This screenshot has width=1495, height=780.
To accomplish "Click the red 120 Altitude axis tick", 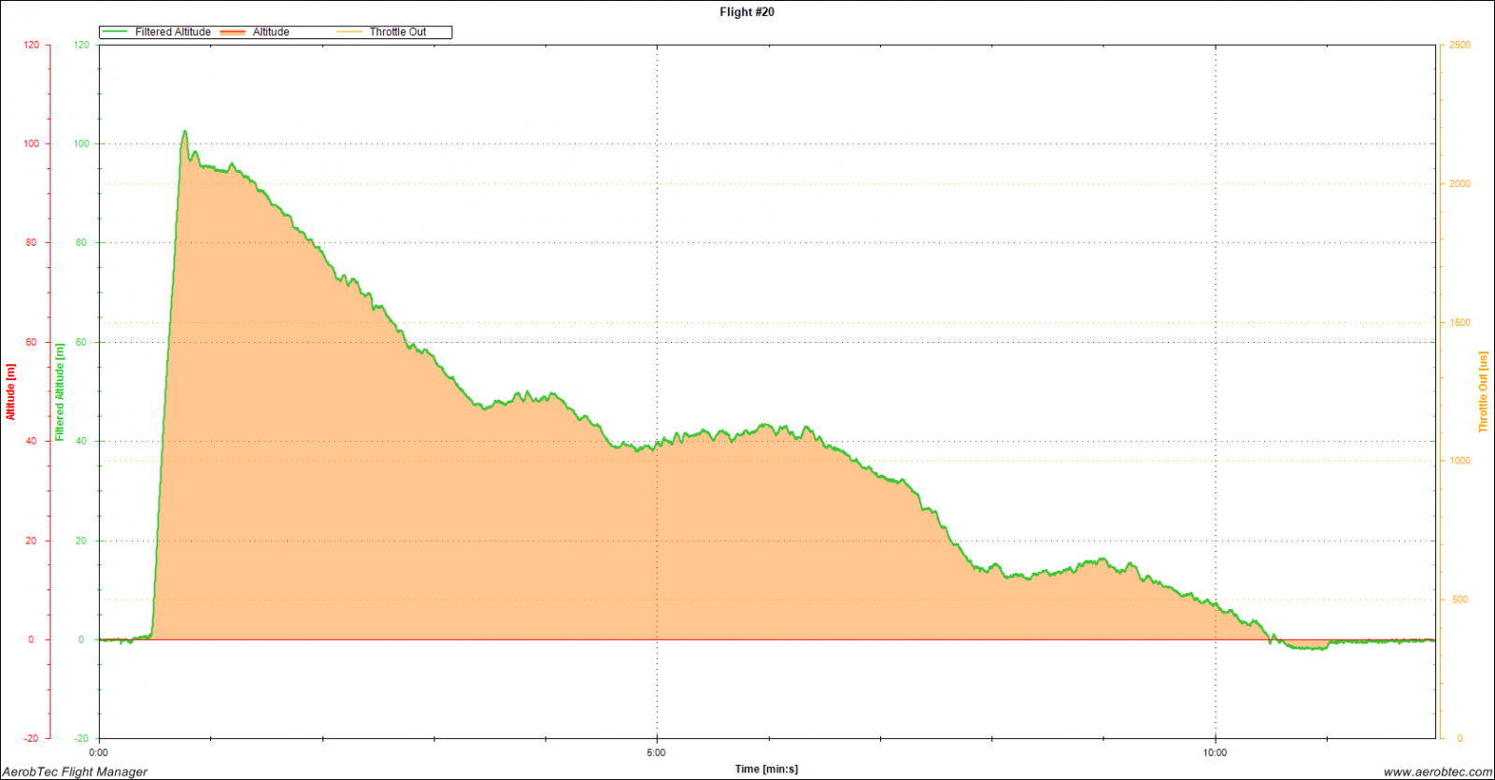I will (32, 45).
